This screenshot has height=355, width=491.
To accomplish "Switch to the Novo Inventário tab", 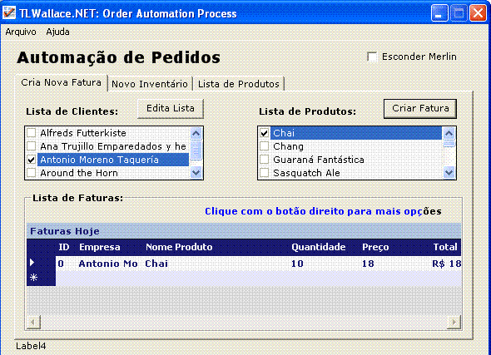I will (150, 84).
